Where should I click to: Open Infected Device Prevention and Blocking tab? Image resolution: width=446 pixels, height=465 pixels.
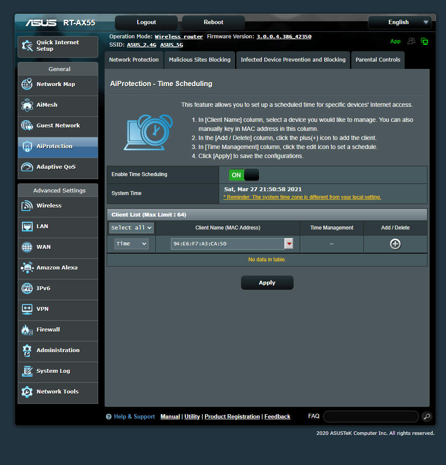tap(293, 60)
